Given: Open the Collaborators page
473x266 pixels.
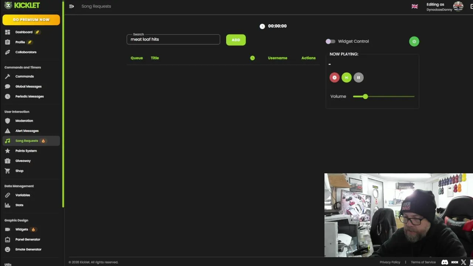Looking at the screenshot, I should click(26, 52).
